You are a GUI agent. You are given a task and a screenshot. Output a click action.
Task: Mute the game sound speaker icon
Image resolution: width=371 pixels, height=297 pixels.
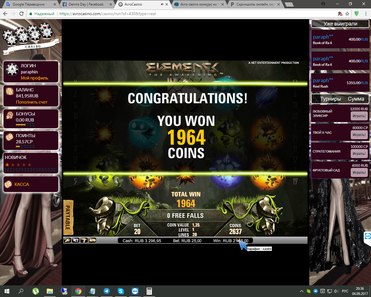coord(76,240)
